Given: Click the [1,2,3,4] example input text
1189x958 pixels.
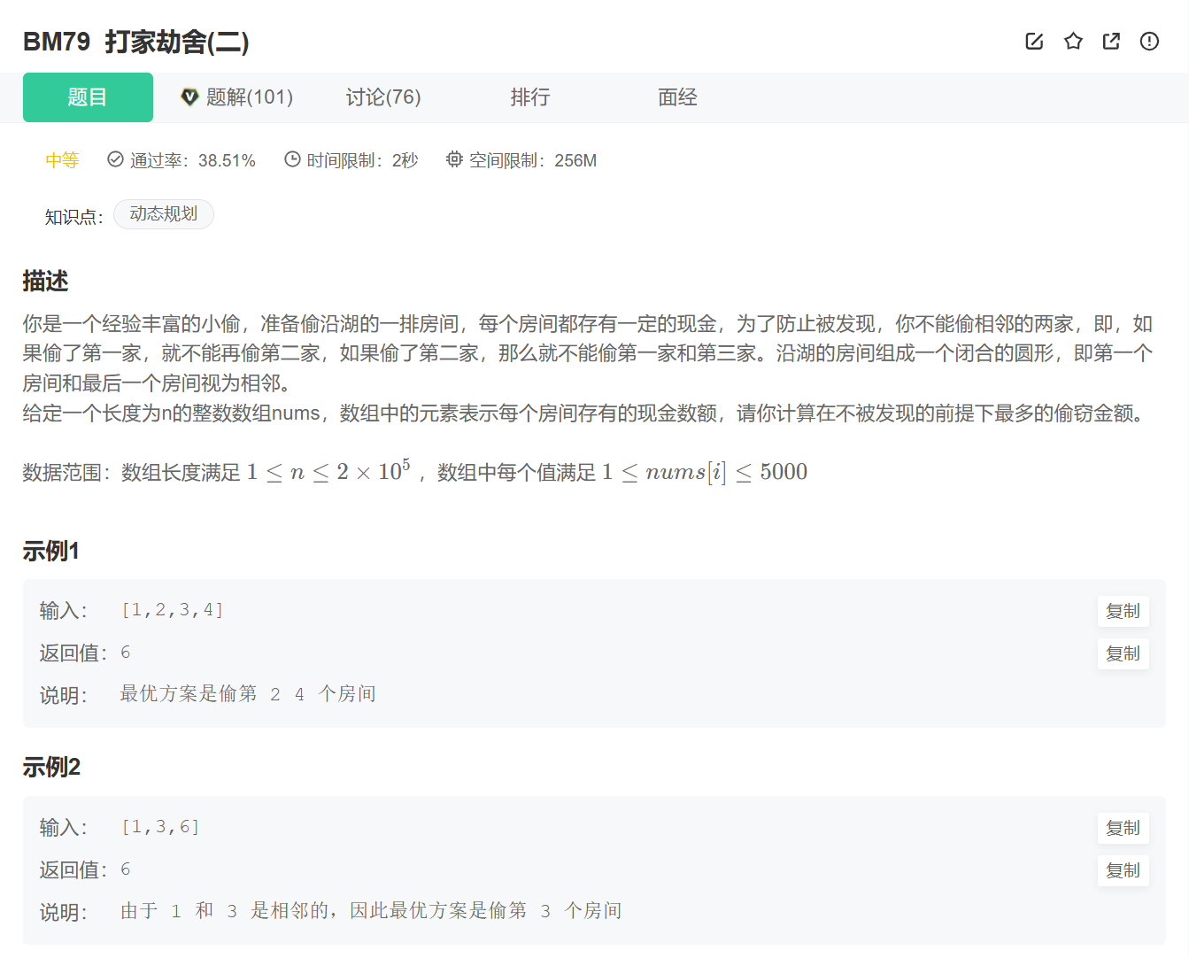Looking at the screenshot, I should coord(172,610).
